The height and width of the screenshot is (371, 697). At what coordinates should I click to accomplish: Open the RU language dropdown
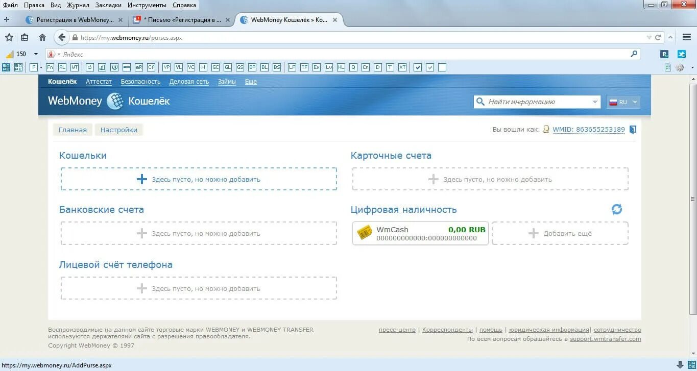pyautogui.click(x=623, y=102)
